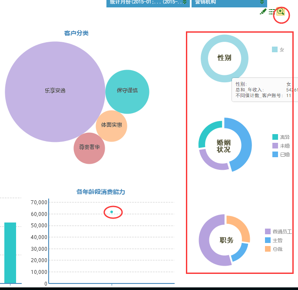This screenshot has width=298, height=290.
Task: Click the orange 总裁 donut segment
Action: (x=242, y=226)
